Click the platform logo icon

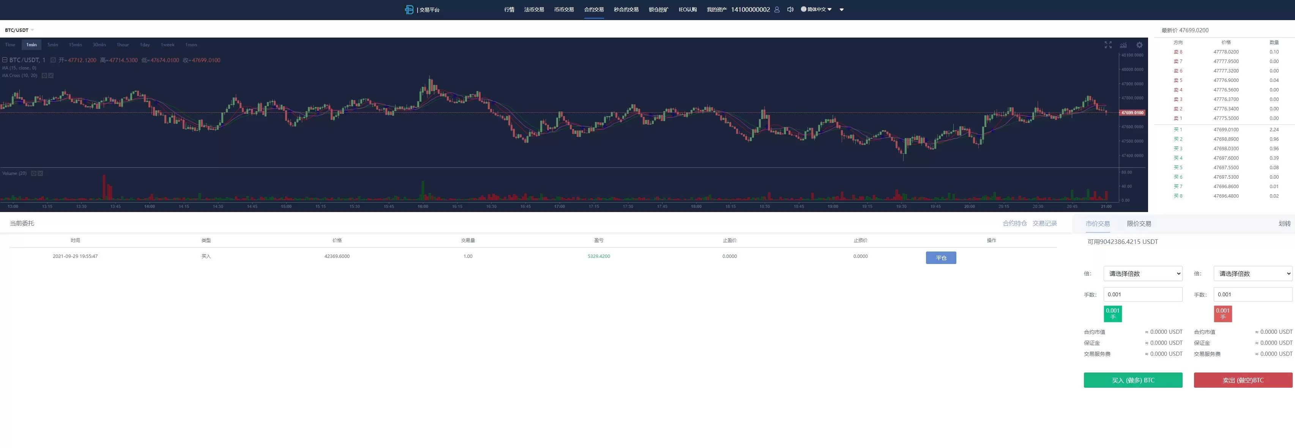(409, 9)
